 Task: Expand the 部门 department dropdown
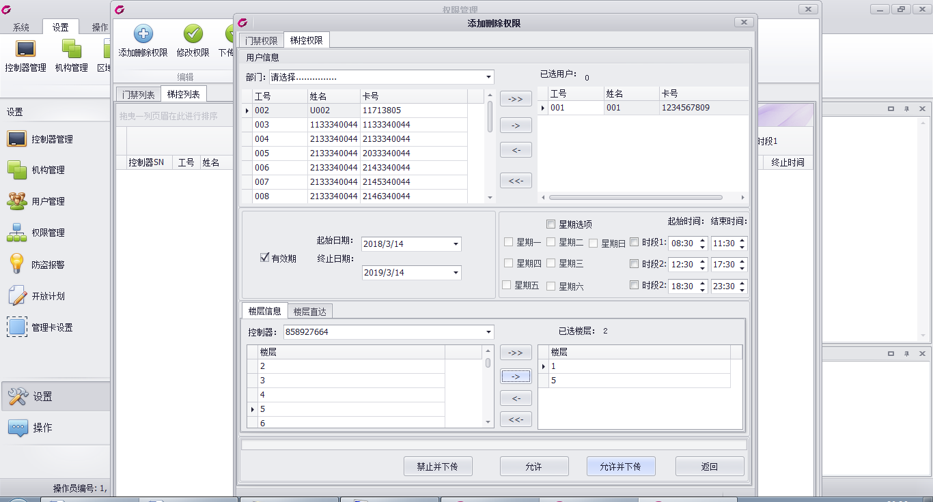click(x=489, y=77)
